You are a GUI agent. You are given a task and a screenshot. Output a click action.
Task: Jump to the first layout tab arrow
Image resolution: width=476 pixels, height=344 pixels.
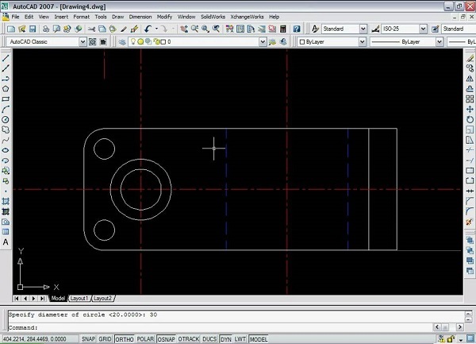click(x=17, y=299)
